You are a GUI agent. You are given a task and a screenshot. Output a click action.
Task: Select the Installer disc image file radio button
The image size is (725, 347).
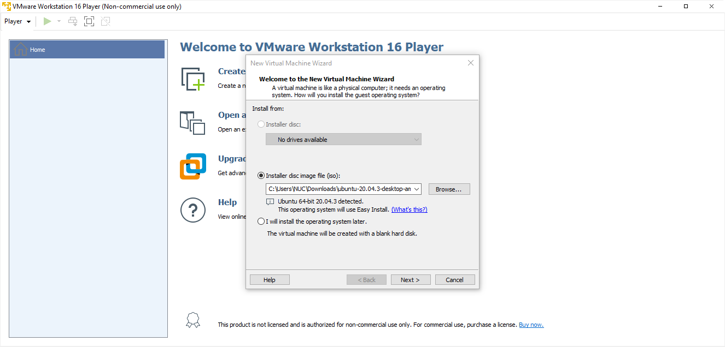coord(261,176)
